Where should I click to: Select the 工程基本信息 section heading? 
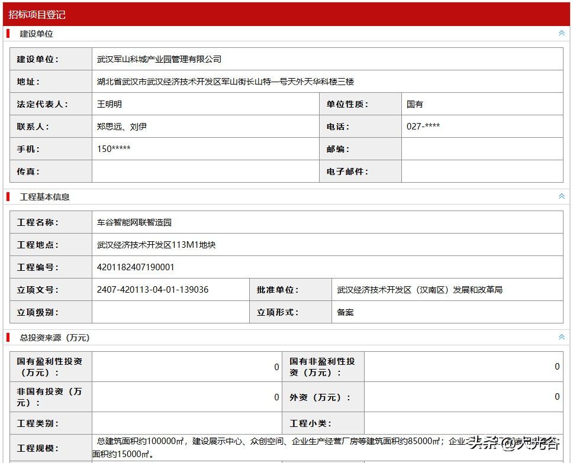44,197
